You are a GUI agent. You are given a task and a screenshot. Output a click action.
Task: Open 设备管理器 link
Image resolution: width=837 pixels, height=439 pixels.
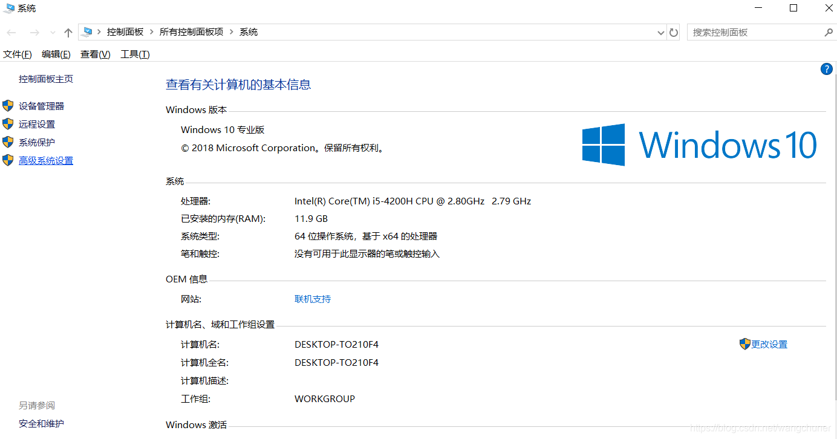click(x=41, y=106)
